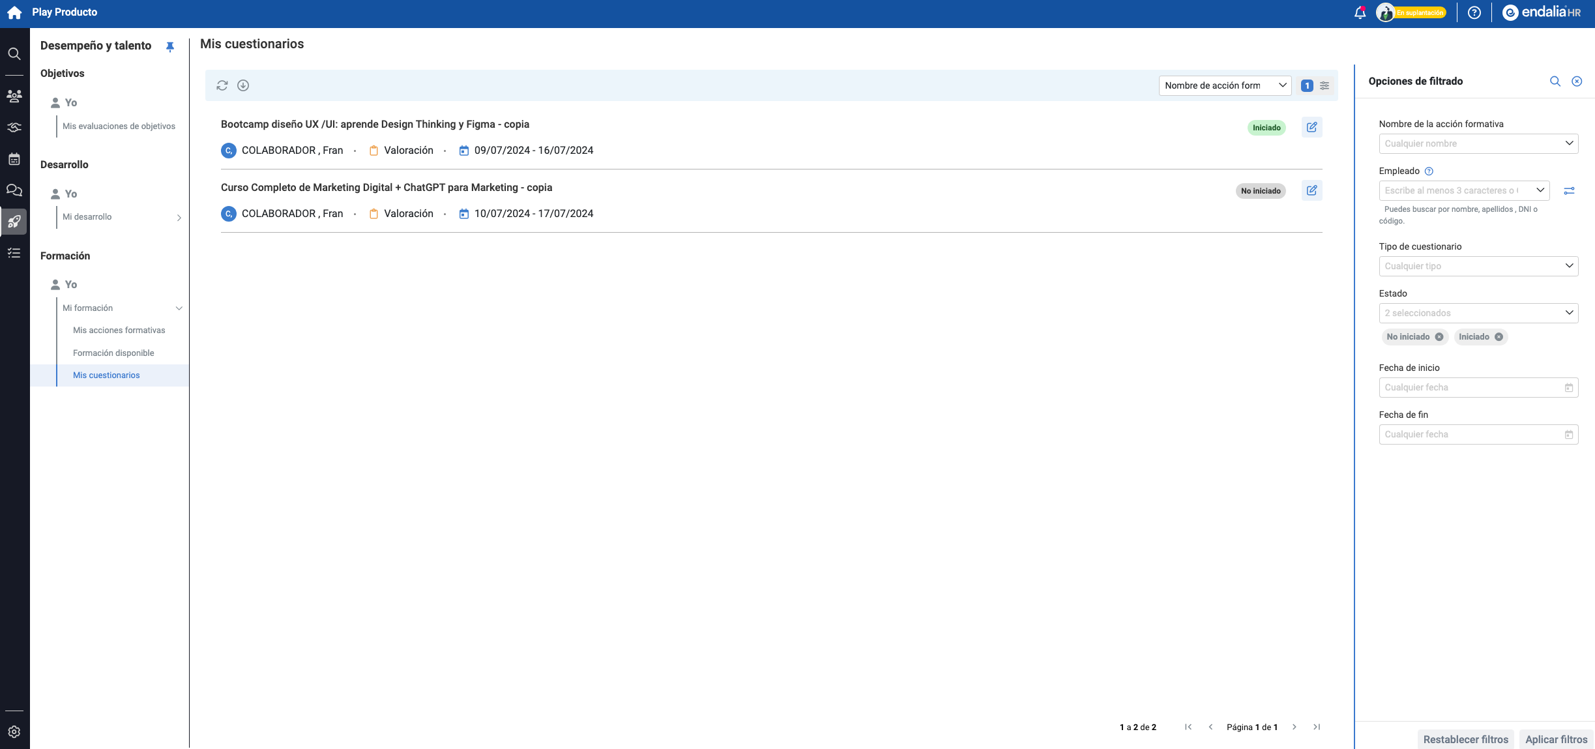Screen dimensions: 1595x749
Task: Open the Tipo de cuestionario dropdown
Action: pyautogui.click(x=1478, y=266)
